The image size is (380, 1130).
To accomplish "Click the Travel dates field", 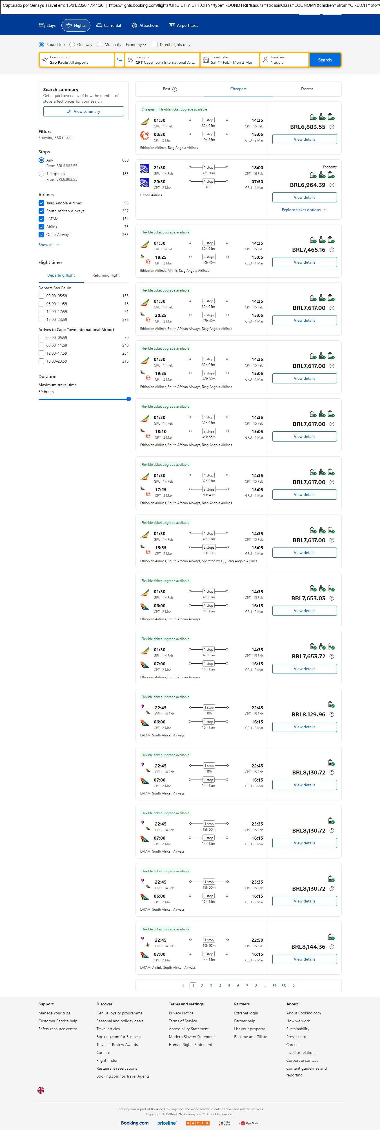I will 230,60.
